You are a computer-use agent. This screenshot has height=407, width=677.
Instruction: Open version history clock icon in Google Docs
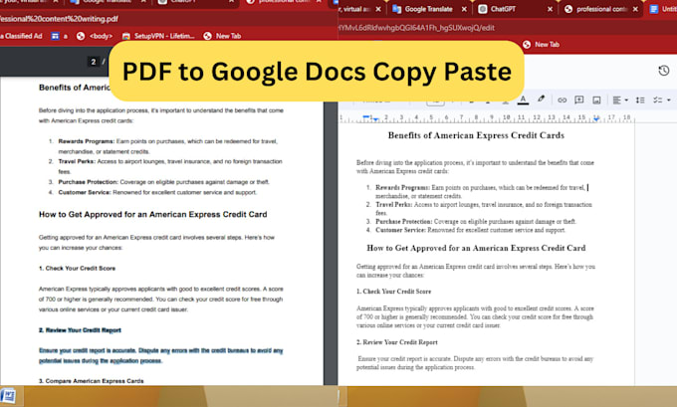[x=664, y=71]
